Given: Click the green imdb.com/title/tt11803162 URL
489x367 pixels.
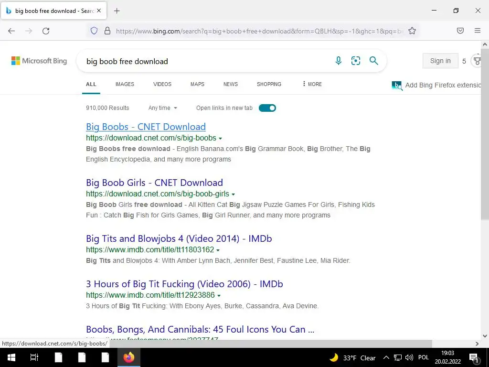Looking at the screenshot, I should coord(150,249).
